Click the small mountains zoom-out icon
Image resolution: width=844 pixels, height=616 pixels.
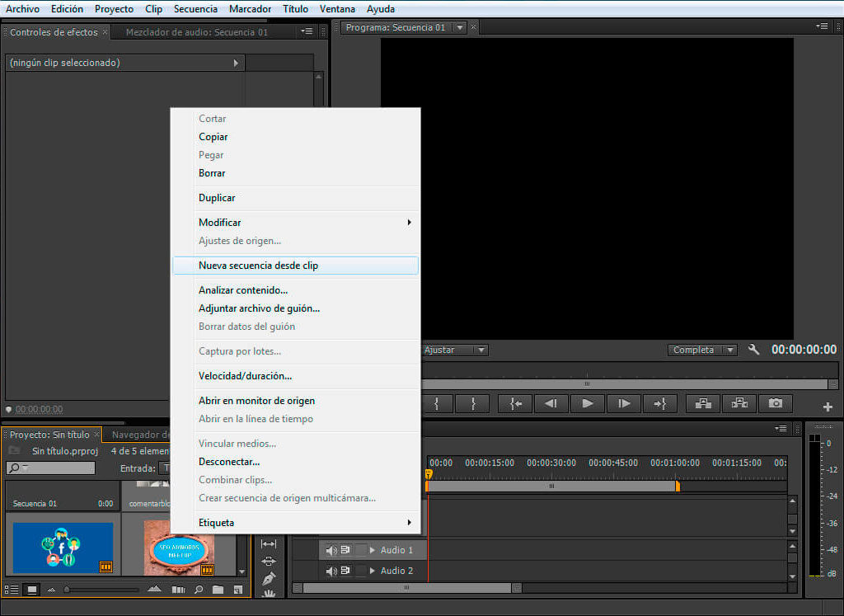tap(52, 590)
